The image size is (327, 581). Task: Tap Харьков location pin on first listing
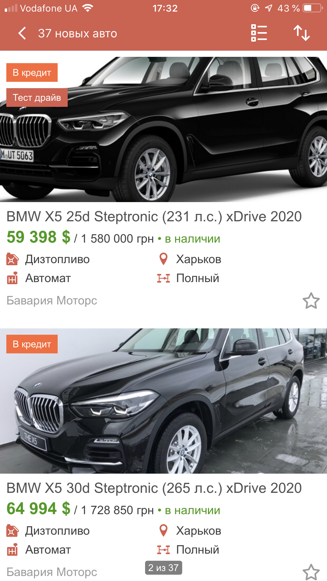coord(163,259)
